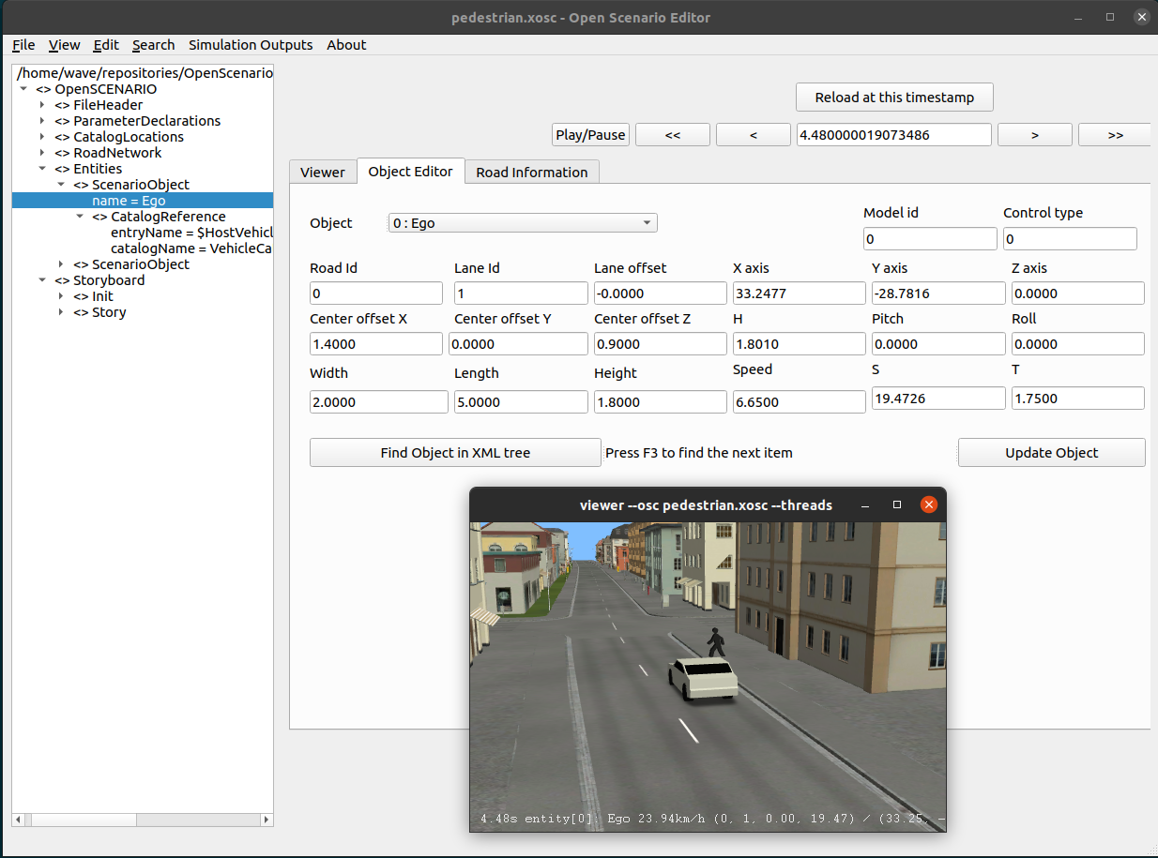Expand the Storyboard Init tree node

61,296
